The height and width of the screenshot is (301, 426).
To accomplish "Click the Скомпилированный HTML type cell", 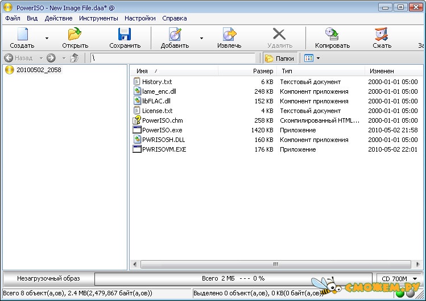I will [x=320, y=120].
